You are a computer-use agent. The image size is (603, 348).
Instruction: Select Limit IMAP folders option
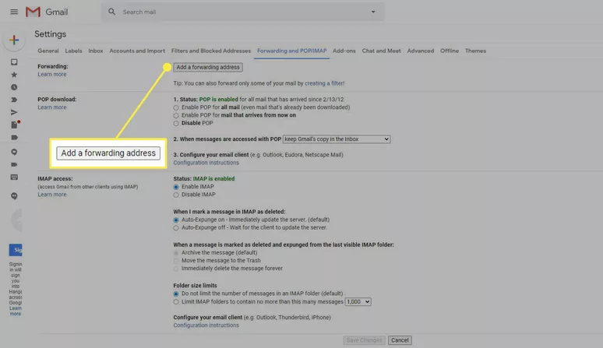click(x=176, y=302)
